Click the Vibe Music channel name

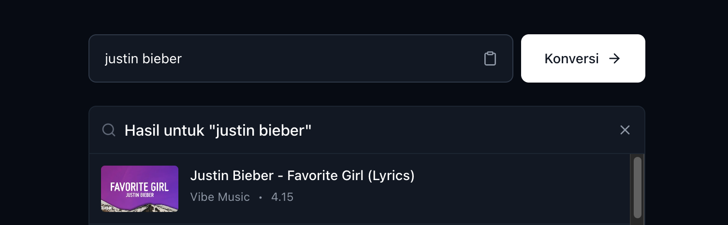[220, 197]
